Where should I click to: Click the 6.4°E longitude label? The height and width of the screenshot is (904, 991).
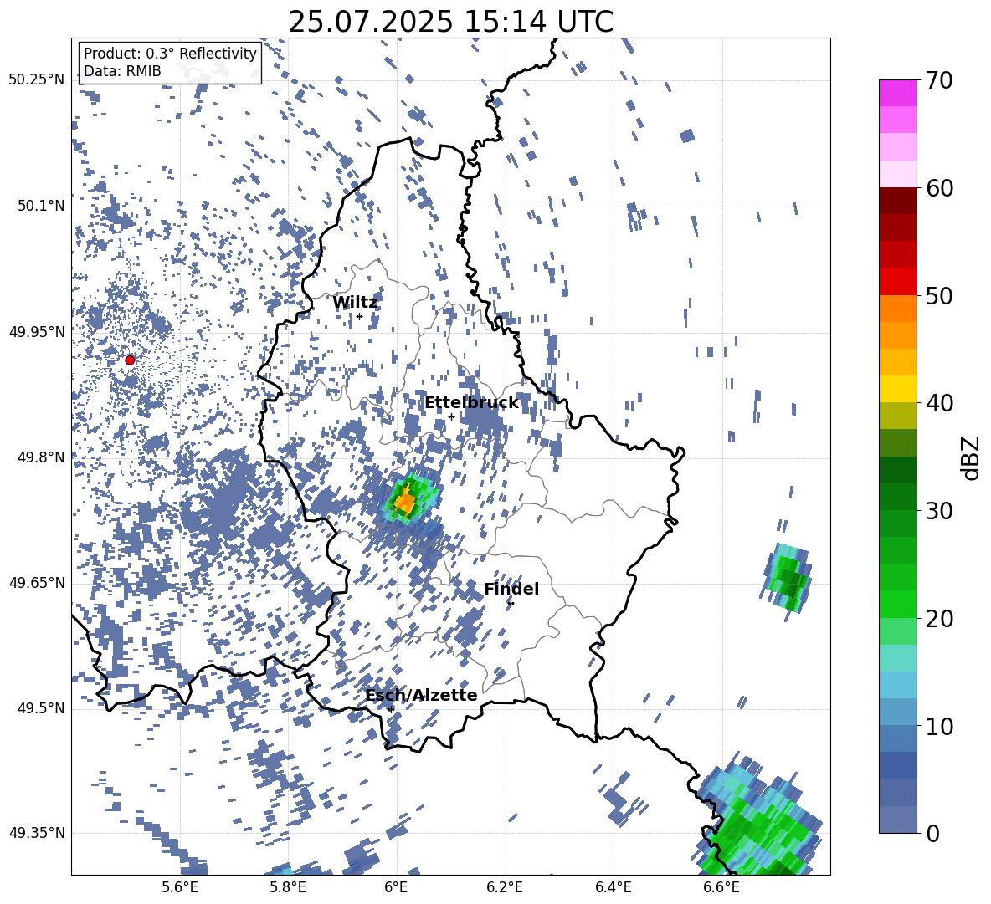click(613, 887)
